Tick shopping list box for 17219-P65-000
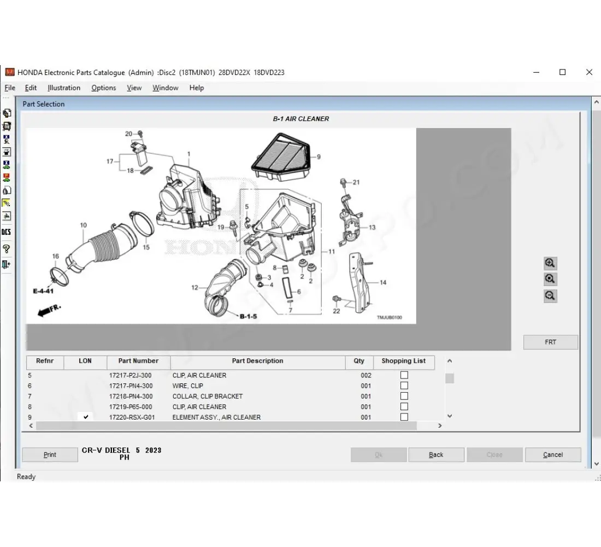This screenshot has width=601, height=547. click(x=404, y=406)
